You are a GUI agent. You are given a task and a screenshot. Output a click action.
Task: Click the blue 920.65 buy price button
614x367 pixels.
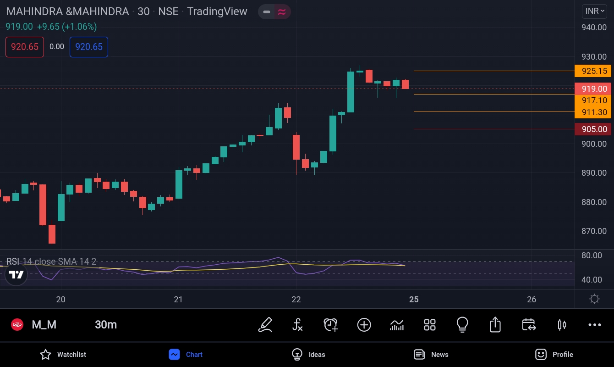[89, 47]
